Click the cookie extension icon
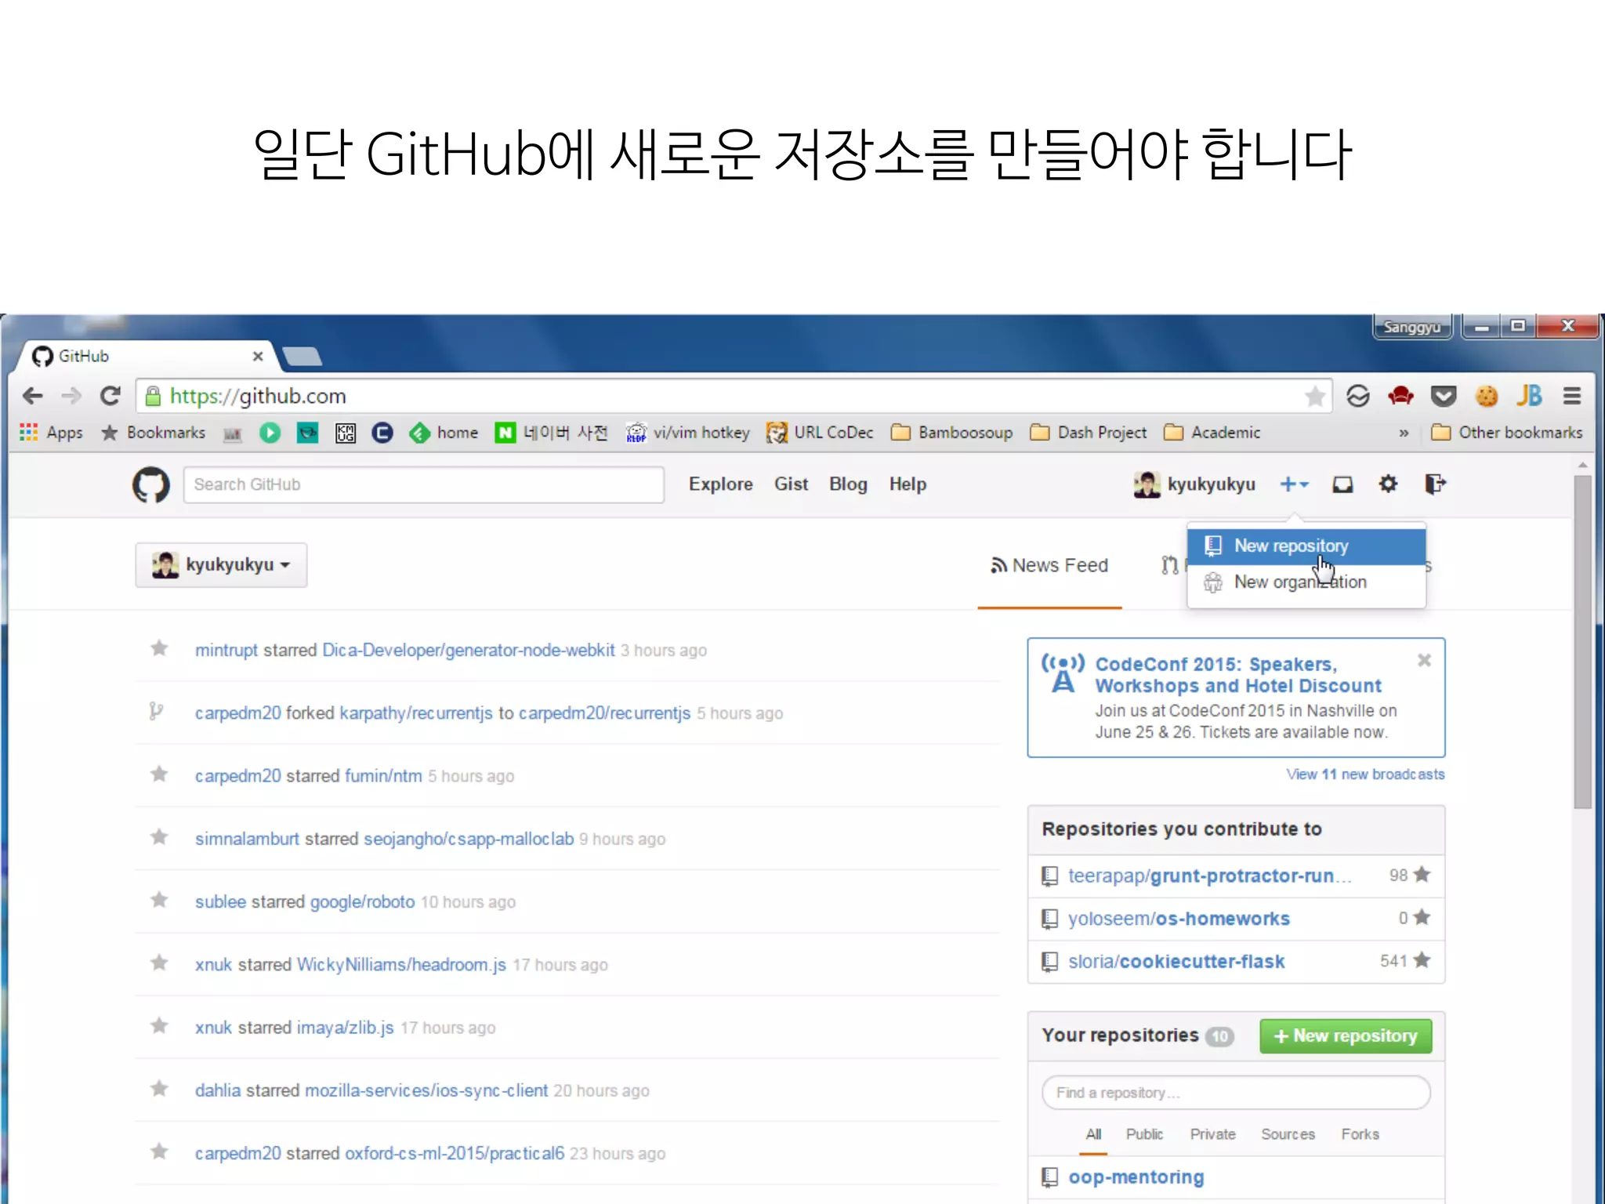Screen dimensions: 1605x1204 1487,396
